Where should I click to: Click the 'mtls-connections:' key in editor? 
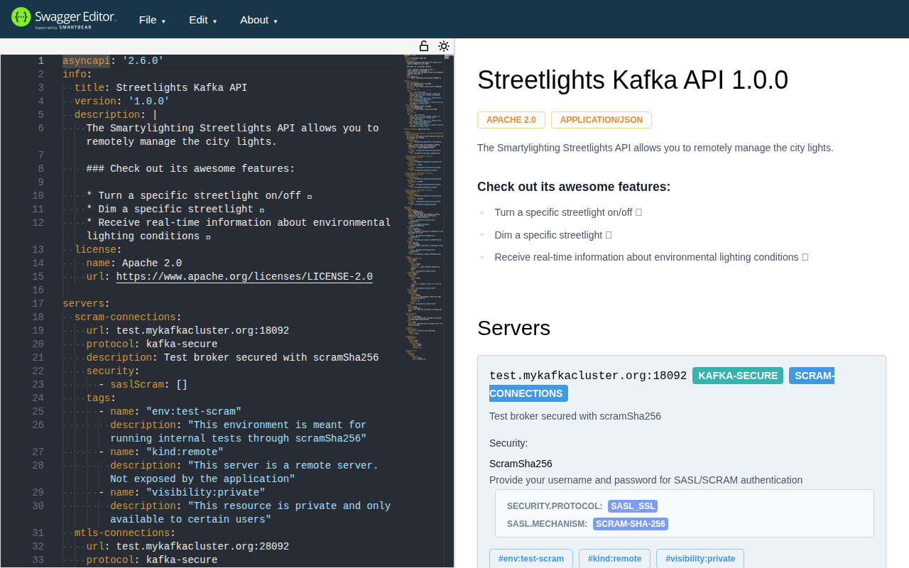pos(125,533)
